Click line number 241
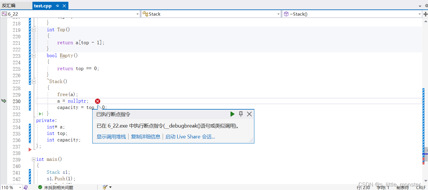Screen dimensions: 428x190 (x=17, y=173)
